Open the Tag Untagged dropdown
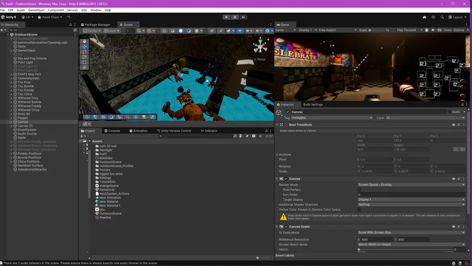 [332, 118]
